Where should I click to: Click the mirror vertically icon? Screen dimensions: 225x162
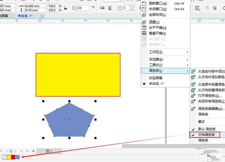point(110,8)
